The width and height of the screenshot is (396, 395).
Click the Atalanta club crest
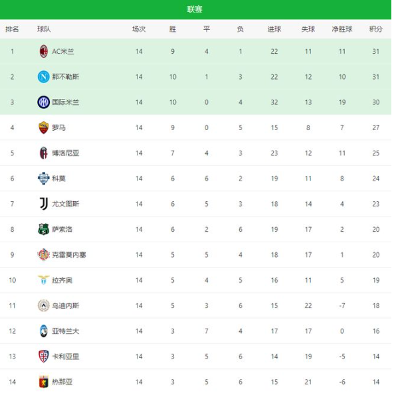click(x=43, y=331)
